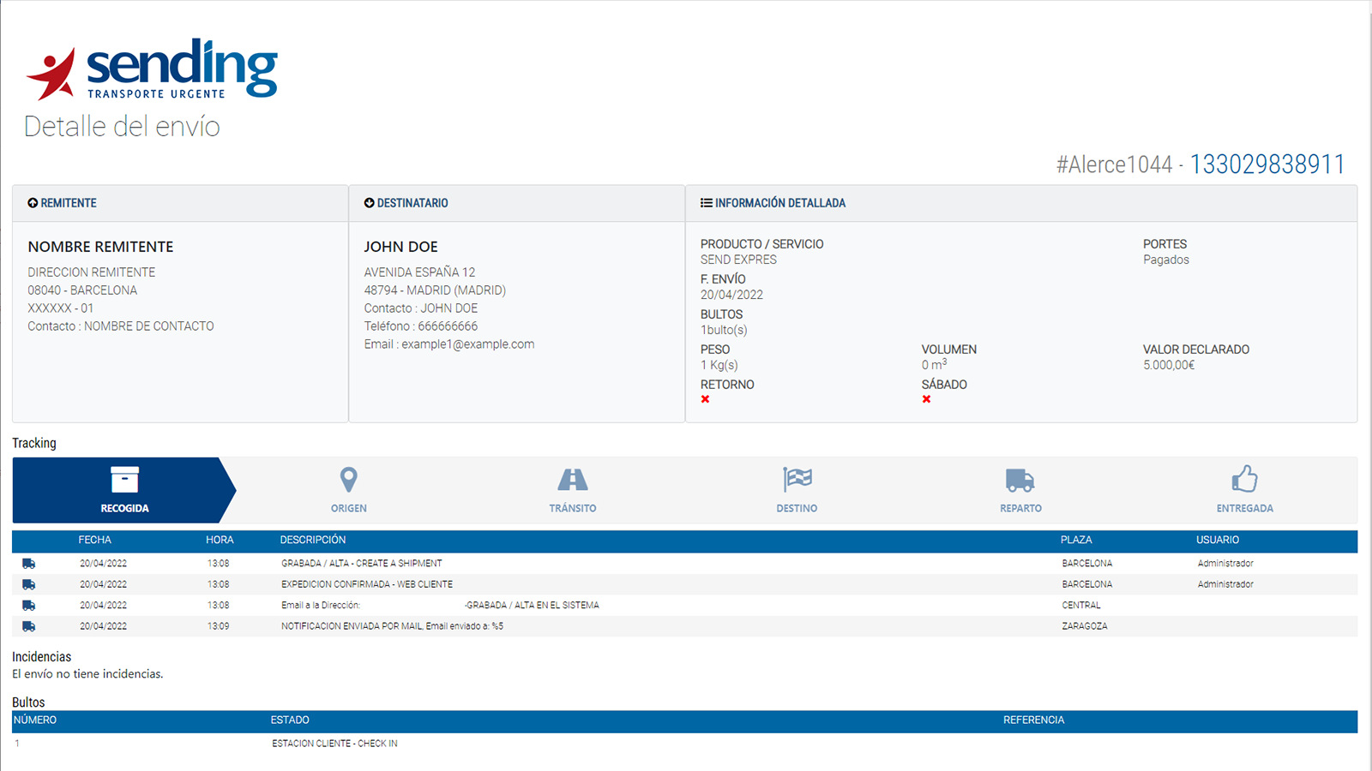Select the ESTACION CLIENTE - CHECK IN row
This screenshot has width=1372, height=771.
(x=334, y=744)
